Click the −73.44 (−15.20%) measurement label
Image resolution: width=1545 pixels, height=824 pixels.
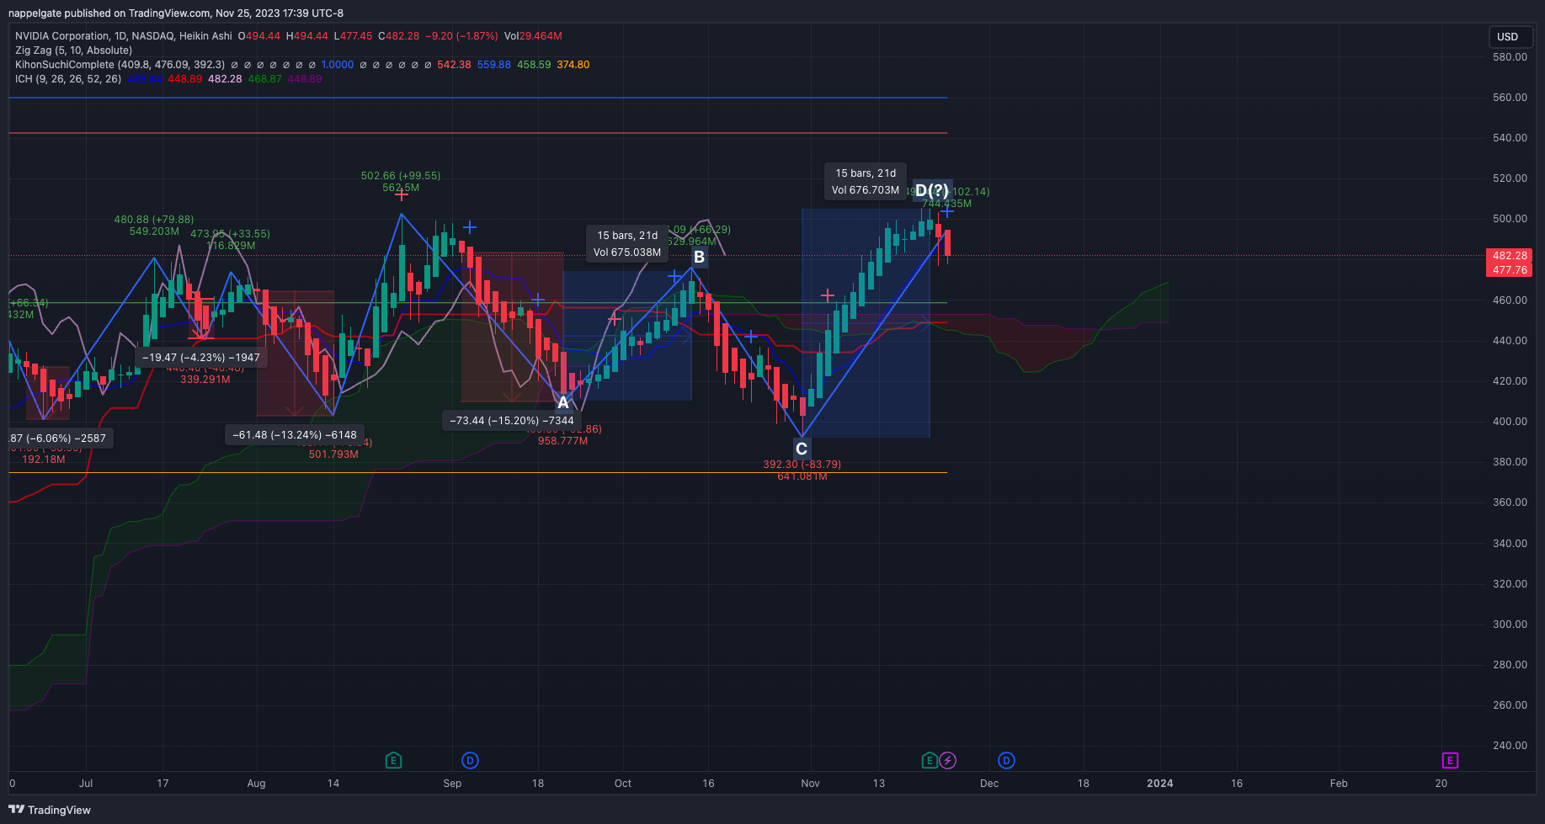[512, 421]
